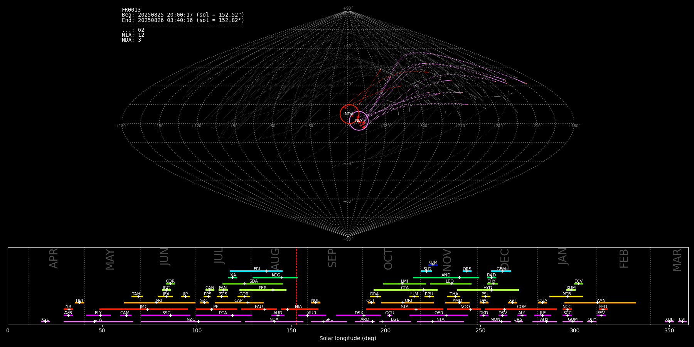The image size is (694, 347).
Task: Click the '...: 62' sporadic count line
Action: pyautogui.click(x=133, y=30)
